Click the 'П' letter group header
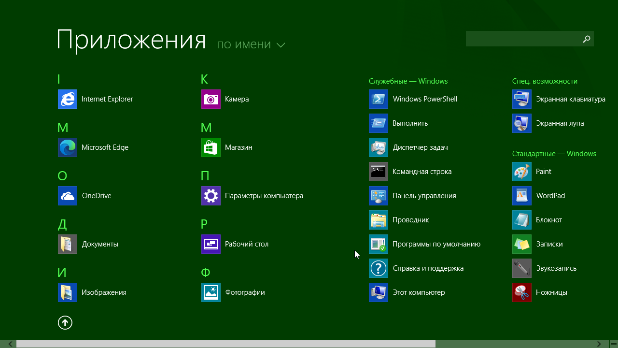618x348 pixels. [x=205, y=176]
